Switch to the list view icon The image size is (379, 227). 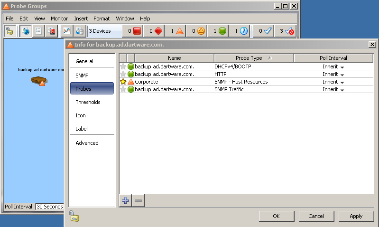pos(38,31)
